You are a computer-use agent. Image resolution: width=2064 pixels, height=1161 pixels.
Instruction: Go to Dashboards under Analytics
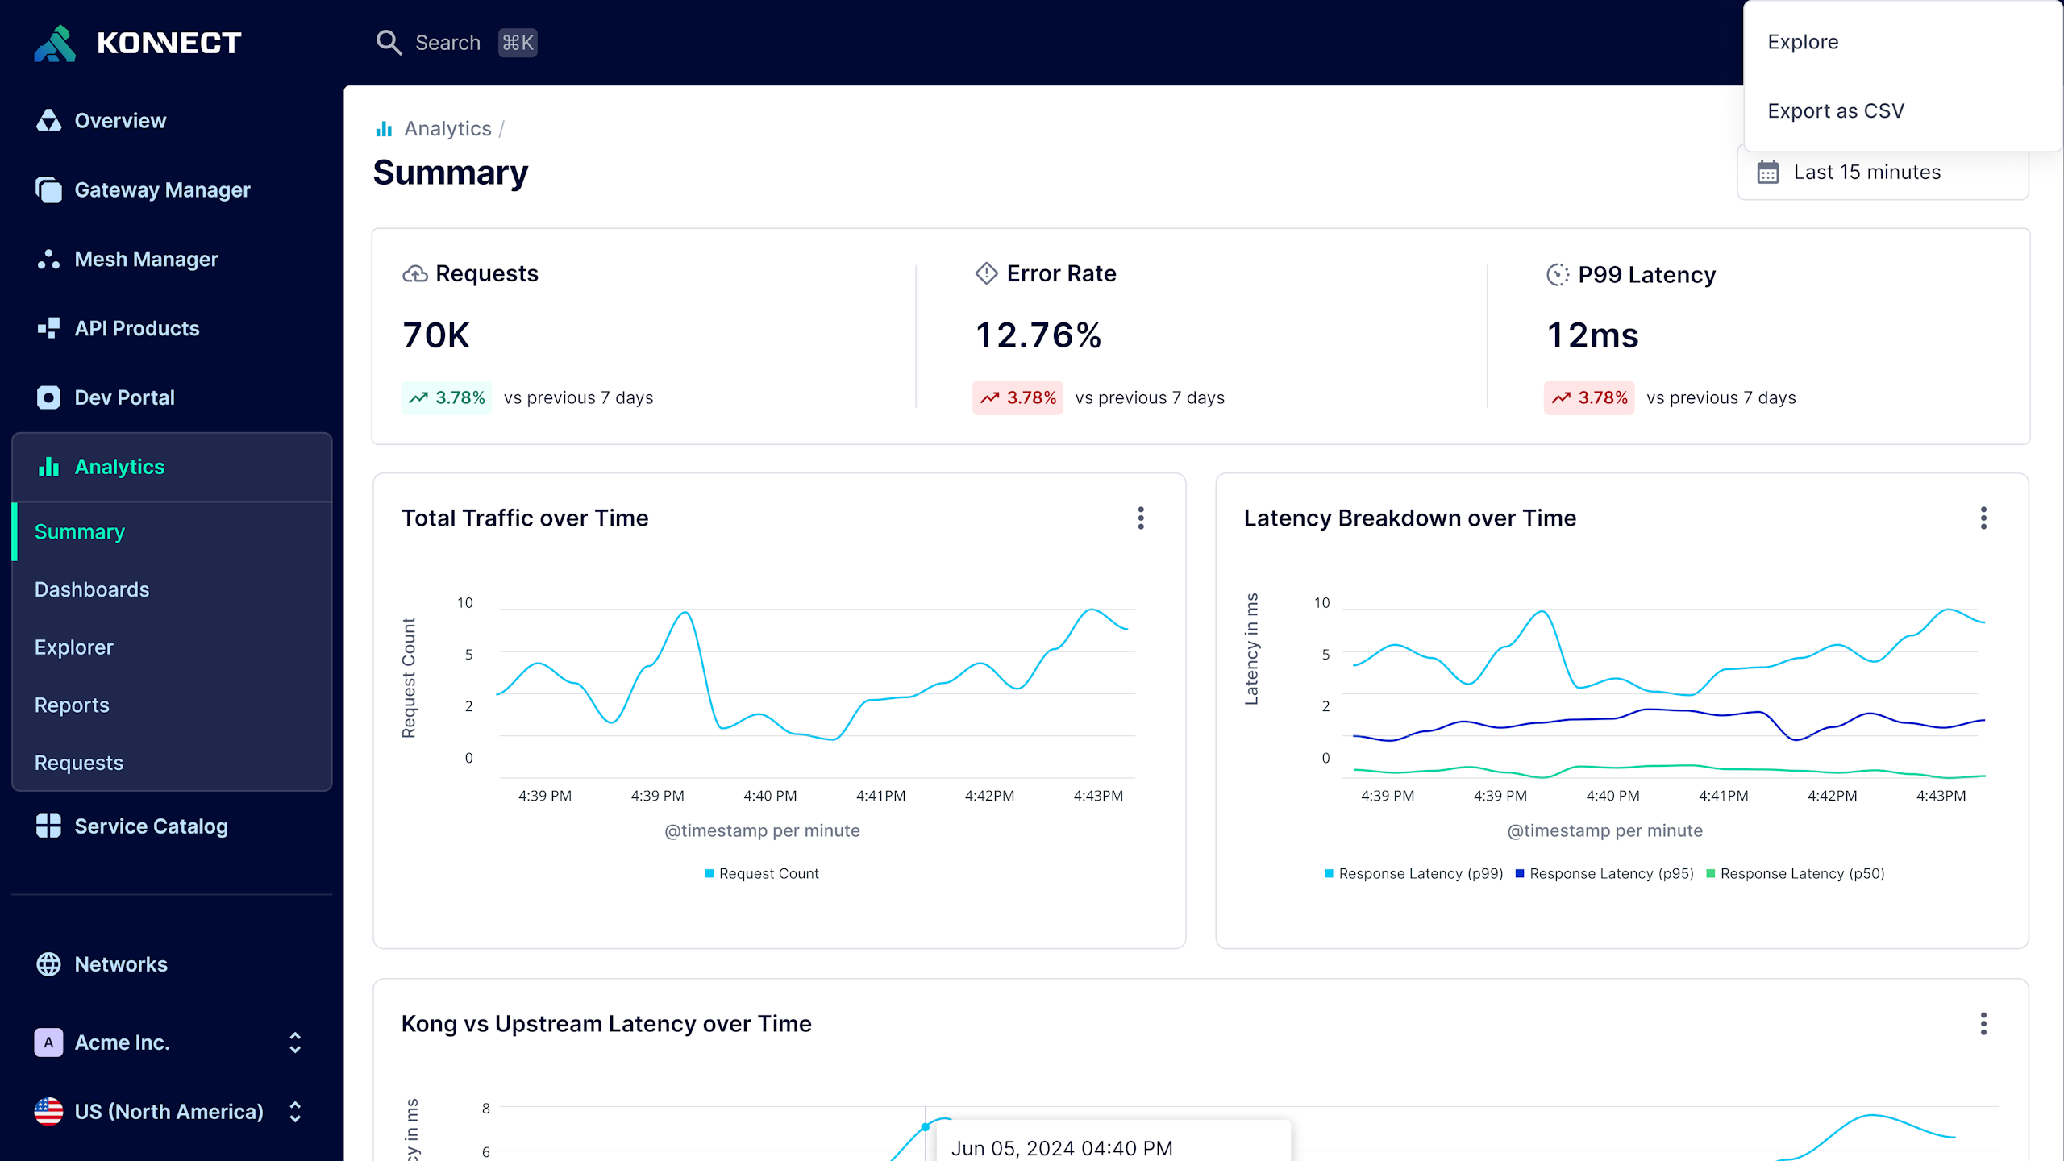point(92,589)
